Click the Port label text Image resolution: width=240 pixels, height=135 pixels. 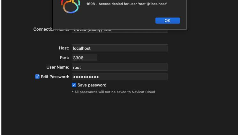click(x=64, y=58)
